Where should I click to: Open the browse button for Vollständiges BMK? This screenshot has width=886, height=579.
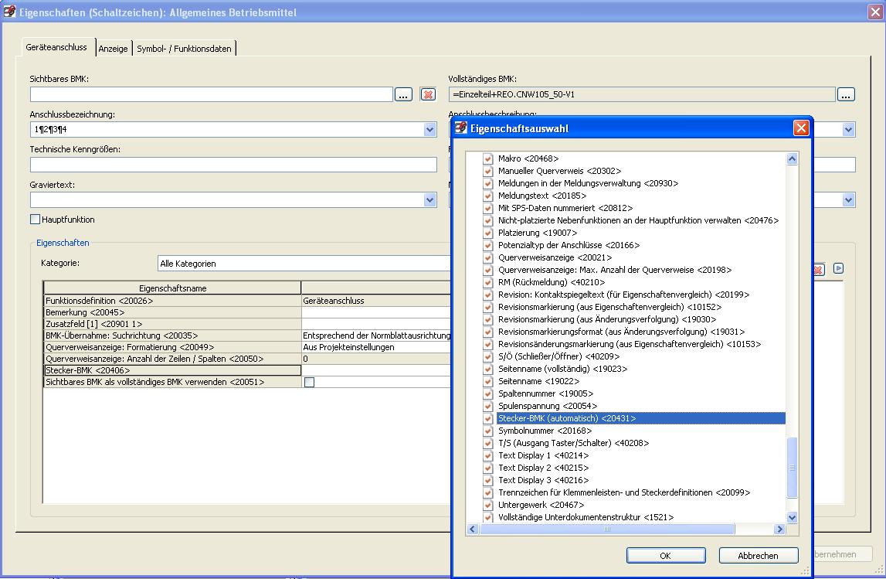[x=846, y=94]
